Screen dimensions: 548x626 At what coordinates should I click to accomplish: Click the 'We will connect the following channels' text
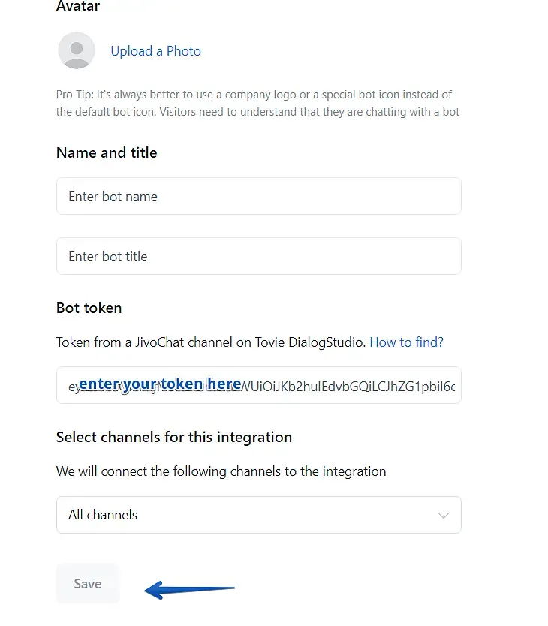[x=221, y=471]
